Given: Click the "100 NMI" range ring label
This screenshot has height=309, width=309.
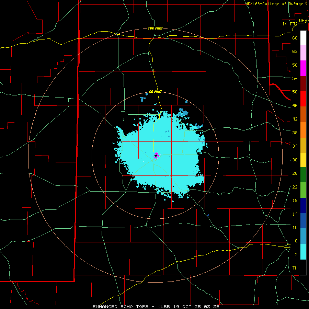Looking at the screenshot, I should (x=155, y=28).
